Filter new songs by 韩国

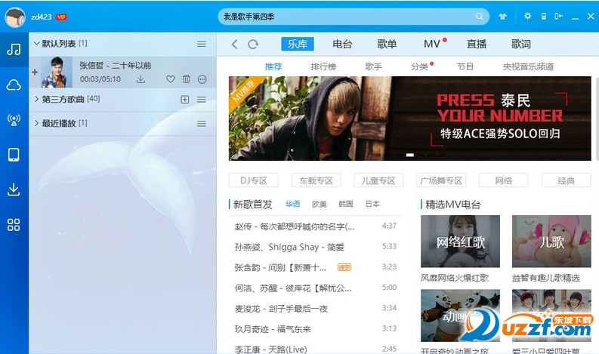pyautogui.click(x=346, y=204)
